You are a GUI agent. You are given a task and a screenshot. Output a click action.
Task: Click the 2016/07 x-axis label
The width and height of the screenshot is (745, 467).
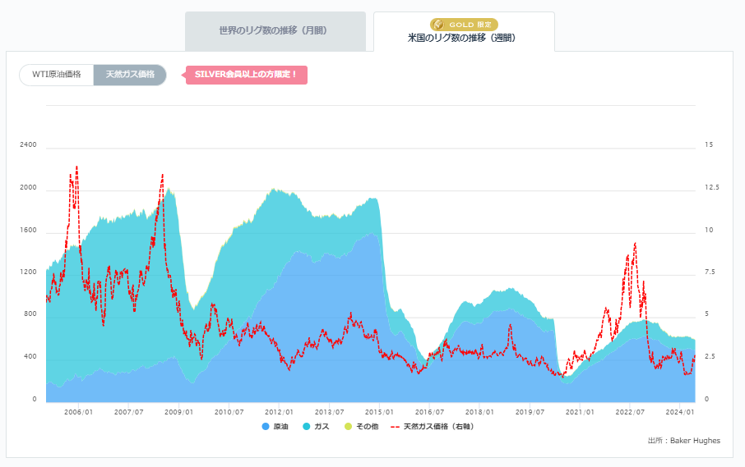tap(429, 413)
